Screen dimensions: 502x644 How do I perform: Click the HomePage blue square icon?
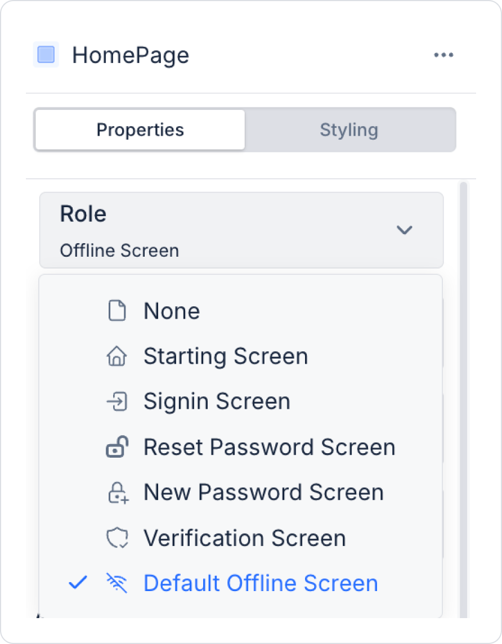tap(46, 55)
